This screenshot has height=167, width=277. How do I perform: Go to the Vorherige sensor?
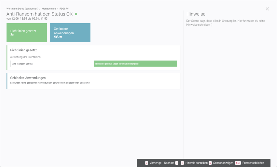tap(155, 163)
